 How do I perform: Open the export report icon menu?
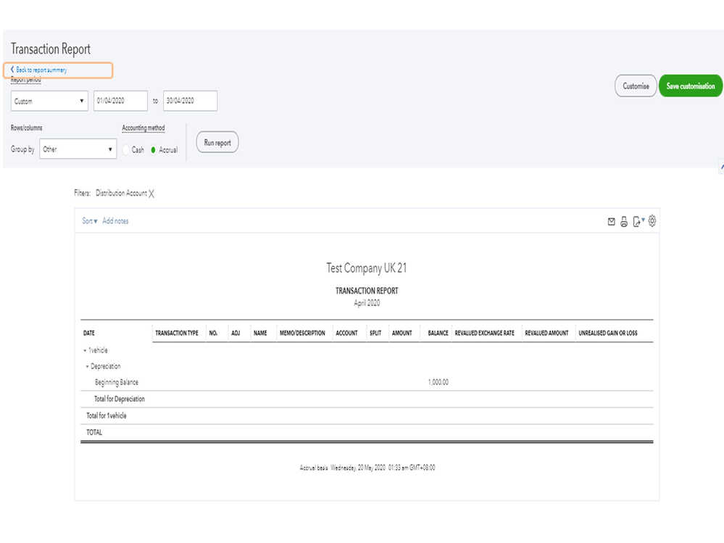coord(638,222)
